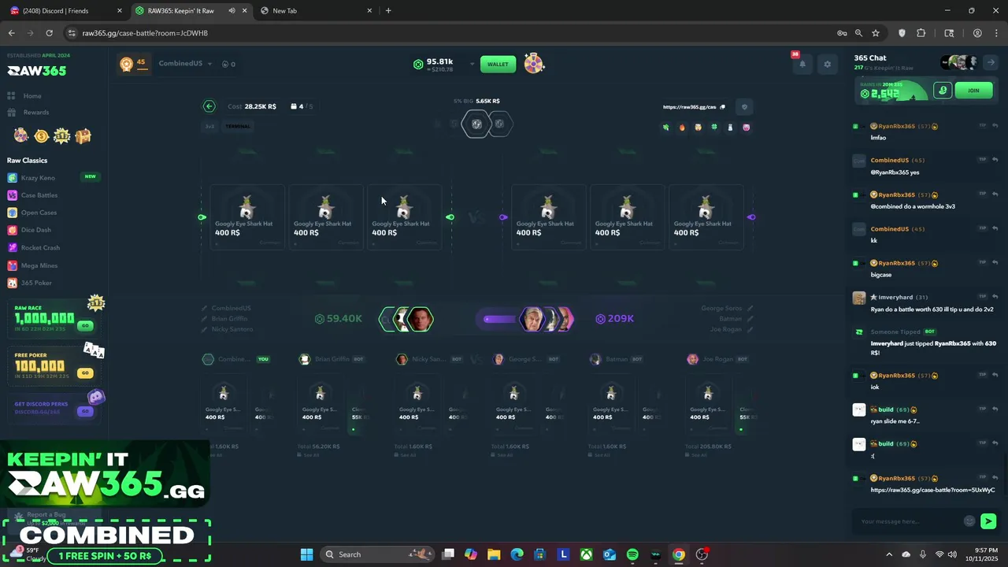Bookmark this page with the star icon
This screenshot has width=1008, height=567.
(876, 33)
